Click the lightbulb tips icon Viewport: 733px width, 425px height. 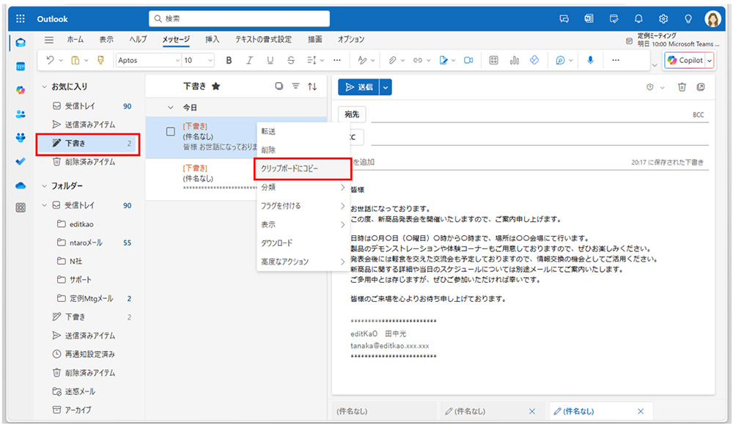tap(688, 19)
